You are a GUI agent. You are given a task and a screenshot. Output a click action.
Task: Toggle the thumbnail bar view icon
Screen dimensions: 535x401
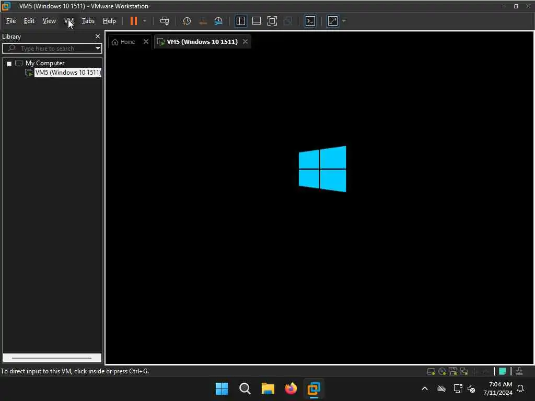tap(256, 21)
